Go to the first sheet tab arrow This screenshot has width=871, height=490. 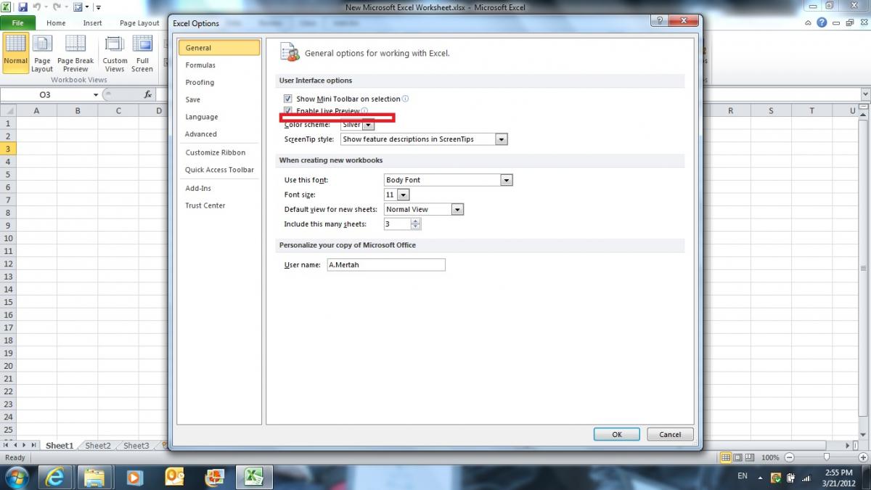point(6,445)
